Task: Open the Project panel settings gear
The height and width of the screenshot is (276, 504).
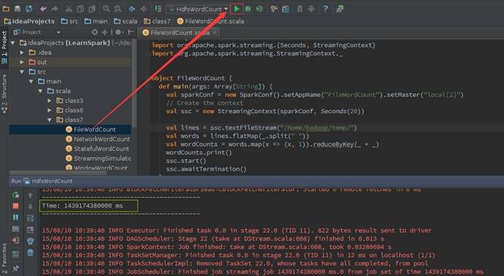Action: pyautogui.click(x=118, y=32)
